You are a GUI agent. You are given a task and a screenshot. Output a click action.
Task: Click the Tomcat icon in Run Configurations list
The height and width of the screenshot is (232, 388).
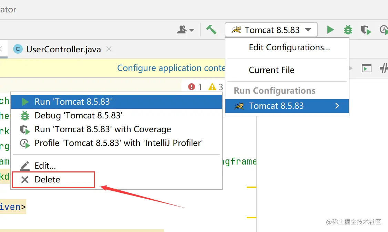pyautogui.click(x=239, y=106)
